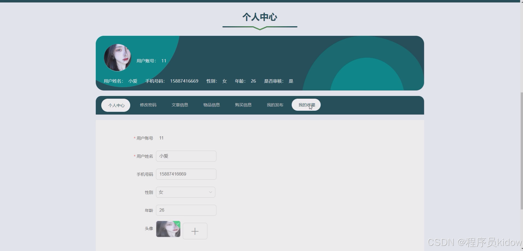523x251 pixels.
Task: View the 物品信息 tab
Action: [211, 105]
